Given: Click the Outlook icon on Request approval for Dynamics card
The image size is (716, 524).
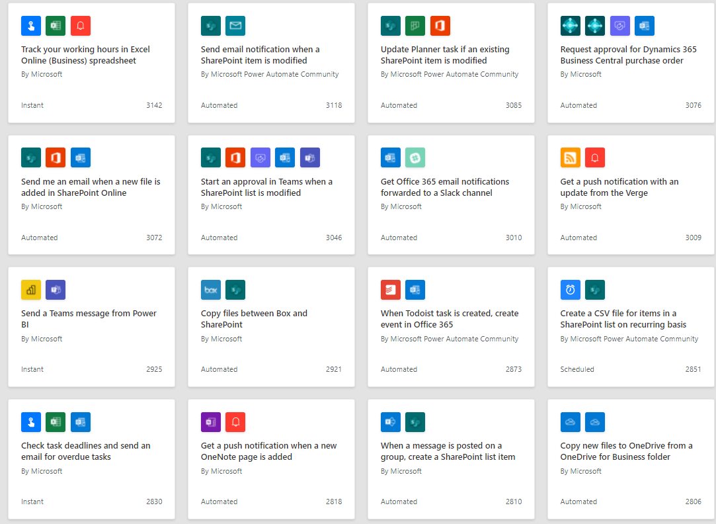Looking at the screenshot, I should pos(645,26).
